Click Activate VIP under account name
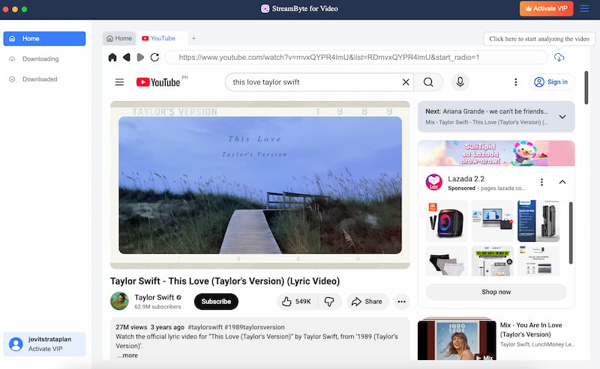Viewport: 600px width, 369px height. [x=45, y=349]
